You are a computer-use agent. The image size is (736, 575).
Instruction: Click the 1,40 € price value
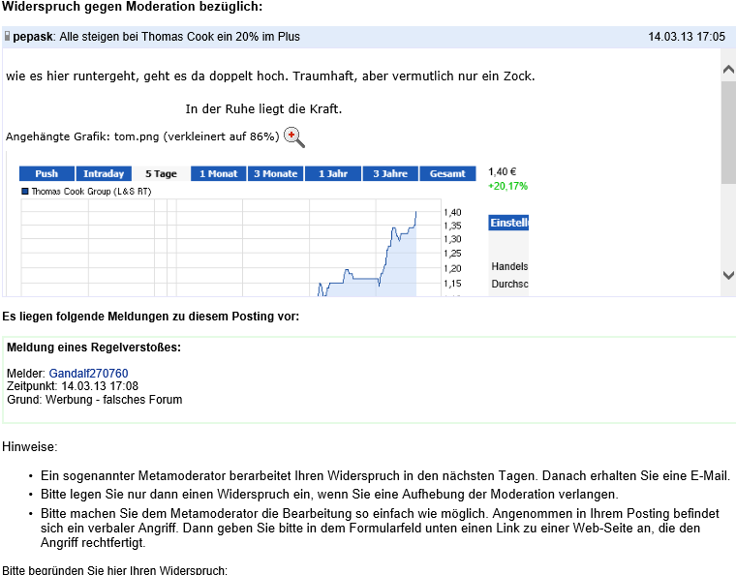(x=503, y=171)
